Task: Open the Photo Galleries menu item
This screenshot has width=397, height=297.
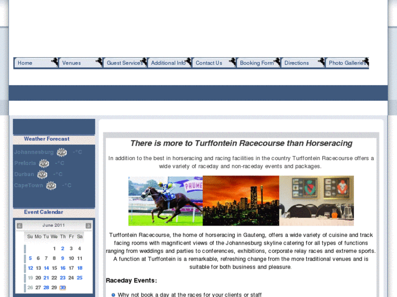Action: click(347, 63)
